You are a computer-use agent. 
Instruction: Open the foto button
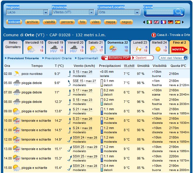(82, 22)
